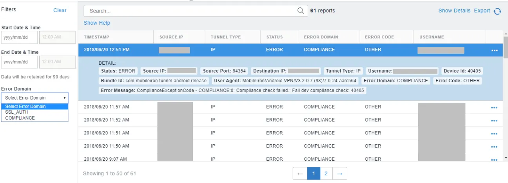The image size is (508, 183).
Task: Click the Source Port: 64354 detail tag
Action: (224, 71)
